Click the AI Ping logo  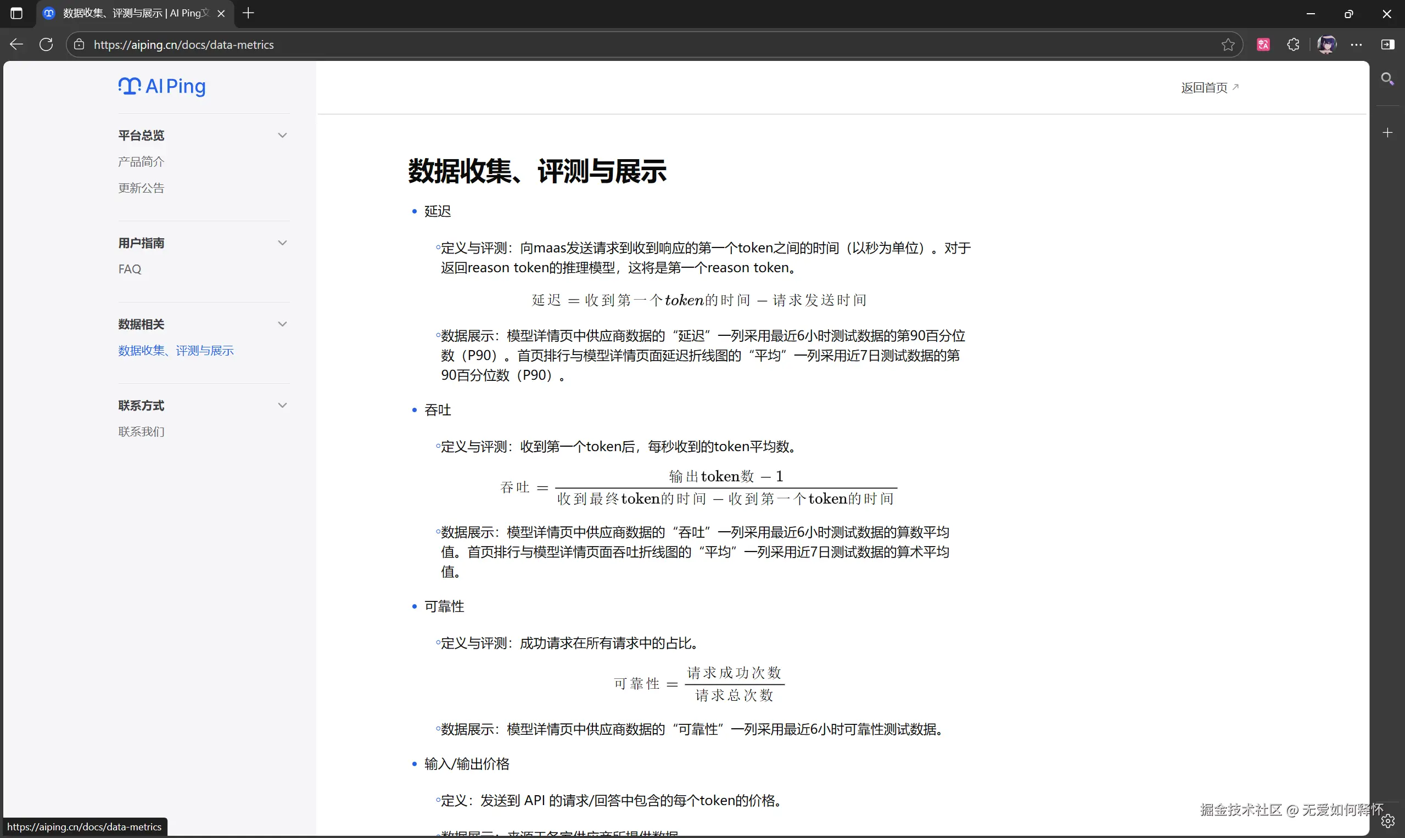click(161, 86)
